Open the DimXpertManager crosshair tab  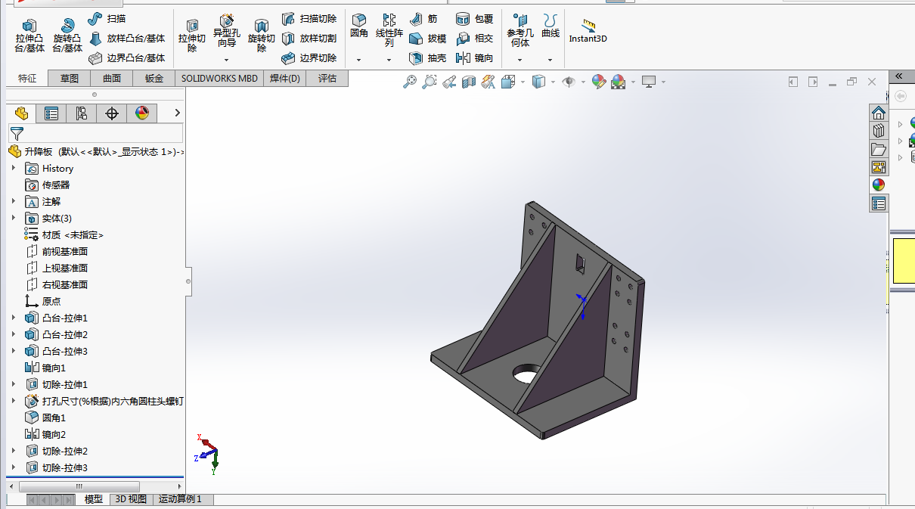[112, 113]
